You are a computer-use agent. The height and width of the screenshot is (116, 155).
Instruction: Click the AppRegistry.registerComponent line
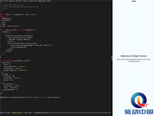coord(30,97)
